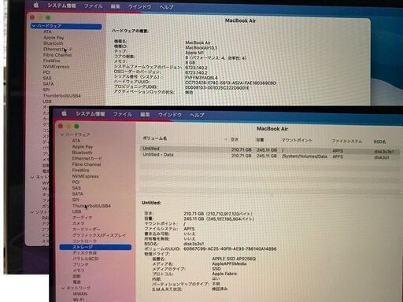Select ディスク作成 in front window sidebar
The width and height of the screenshot is (403, 302).
click(x=85, y=253)
